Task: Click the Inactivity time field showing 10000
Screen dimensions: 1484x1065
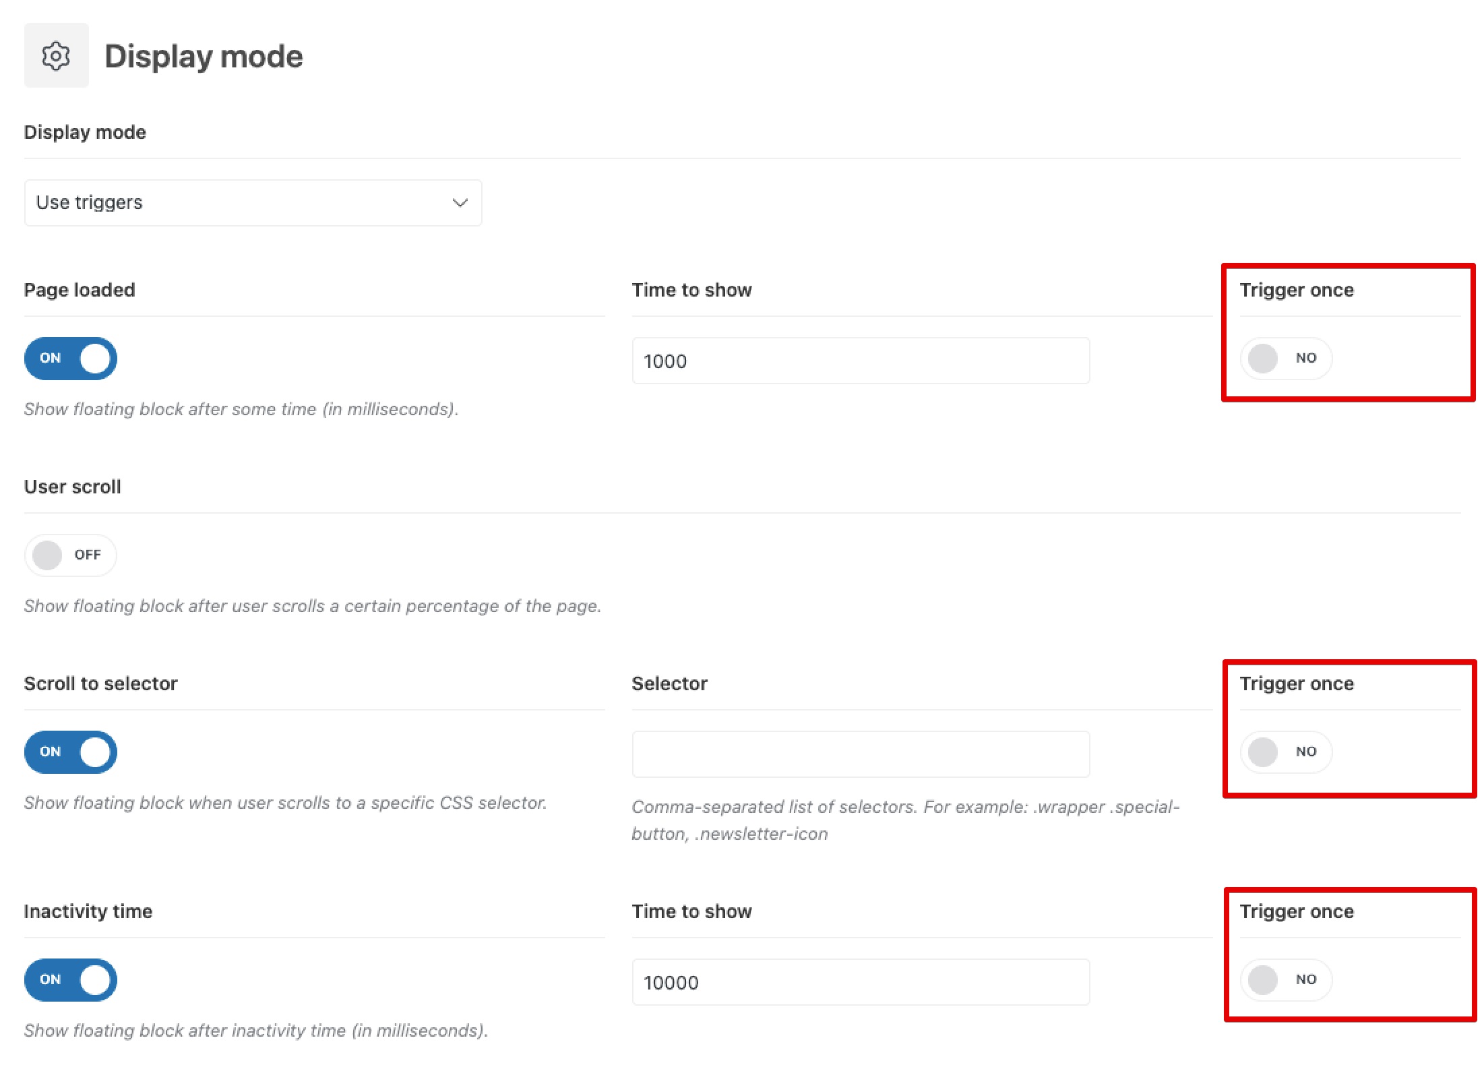Action: (x=860, y=983)
